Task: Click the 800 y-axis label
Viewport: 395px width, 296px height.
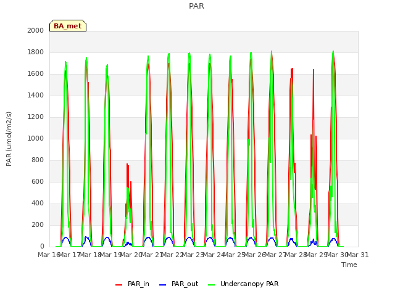Action: point(38,160)
